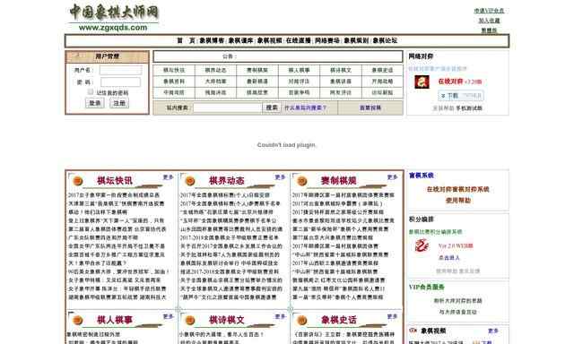Select the orange icon beside 棋人棋事
This screenshot has height=344, width=574.
tap(78, 320)
